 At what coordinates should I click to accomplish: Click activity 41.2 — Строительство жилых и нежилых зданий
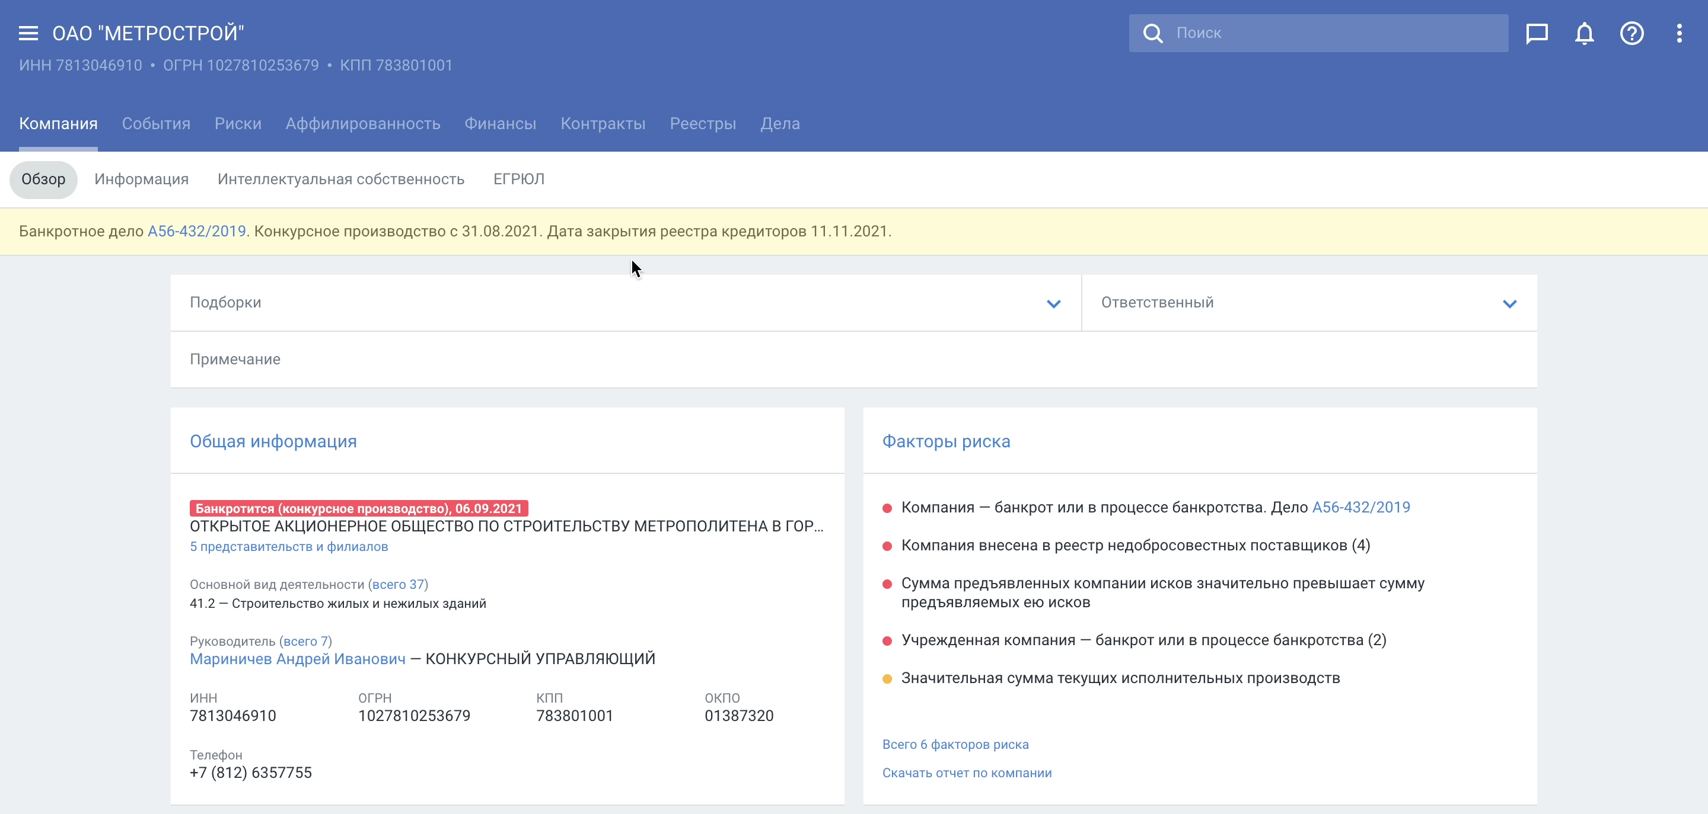[338, 604]
